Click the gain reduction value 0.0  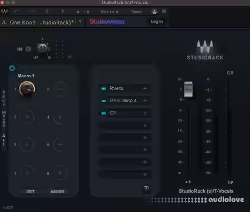[x=230, y=182]
